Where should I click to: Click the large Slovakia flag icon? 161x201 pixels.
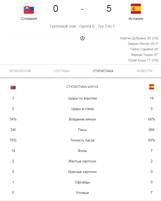29,9
